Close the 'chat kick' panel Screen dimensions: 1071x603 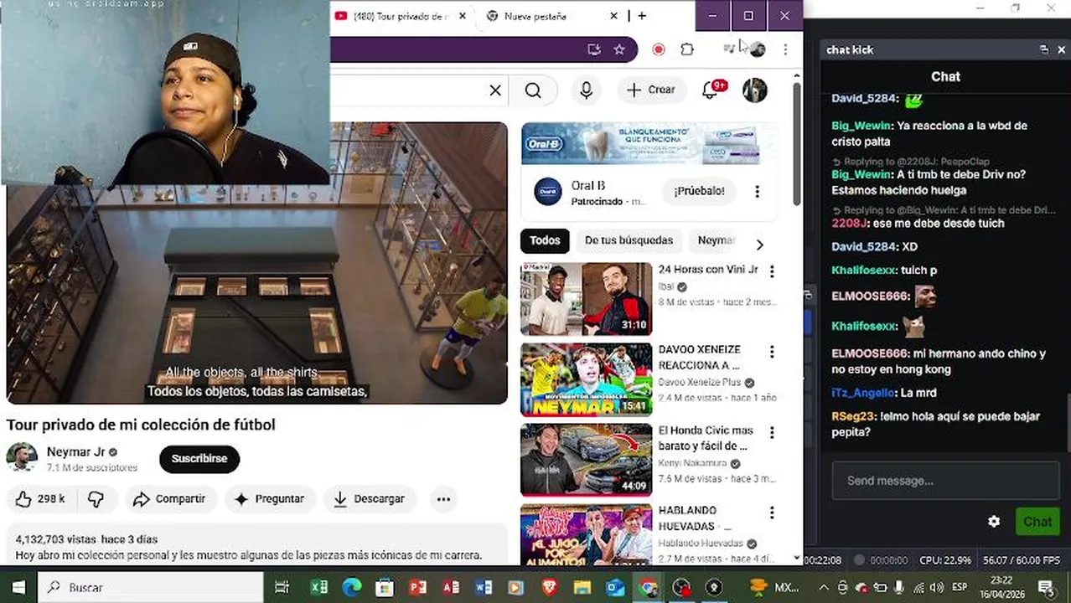click(1061, 49)
